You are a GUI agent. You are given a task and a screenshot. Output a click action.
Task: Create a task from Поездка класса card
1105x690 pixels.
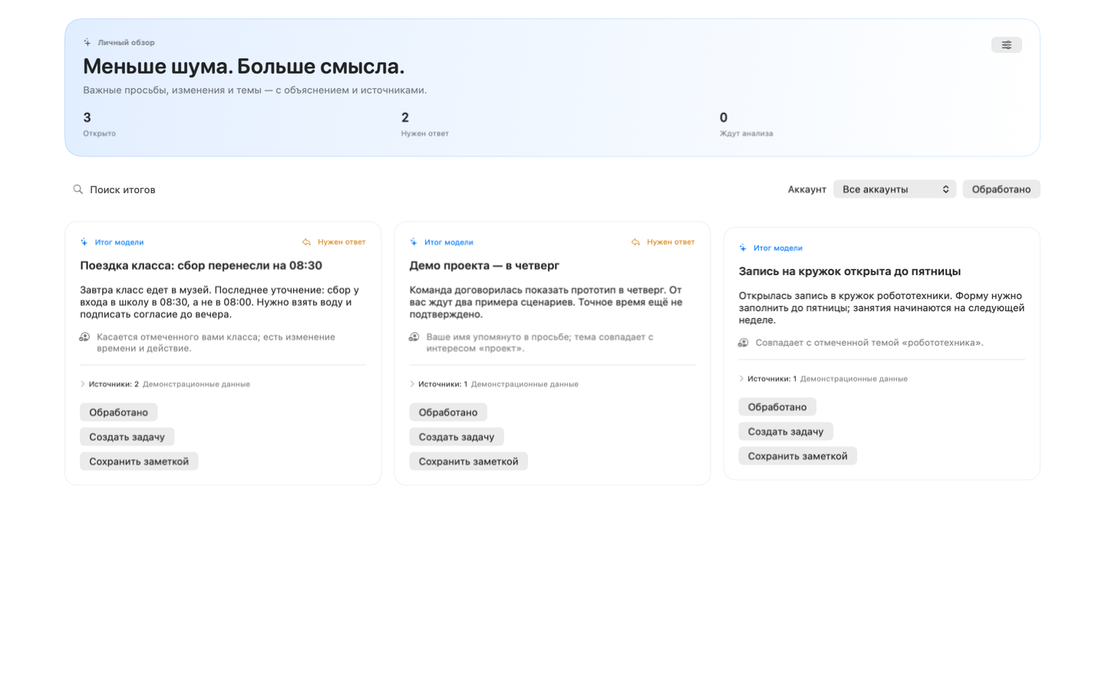[x=127, y=437]
